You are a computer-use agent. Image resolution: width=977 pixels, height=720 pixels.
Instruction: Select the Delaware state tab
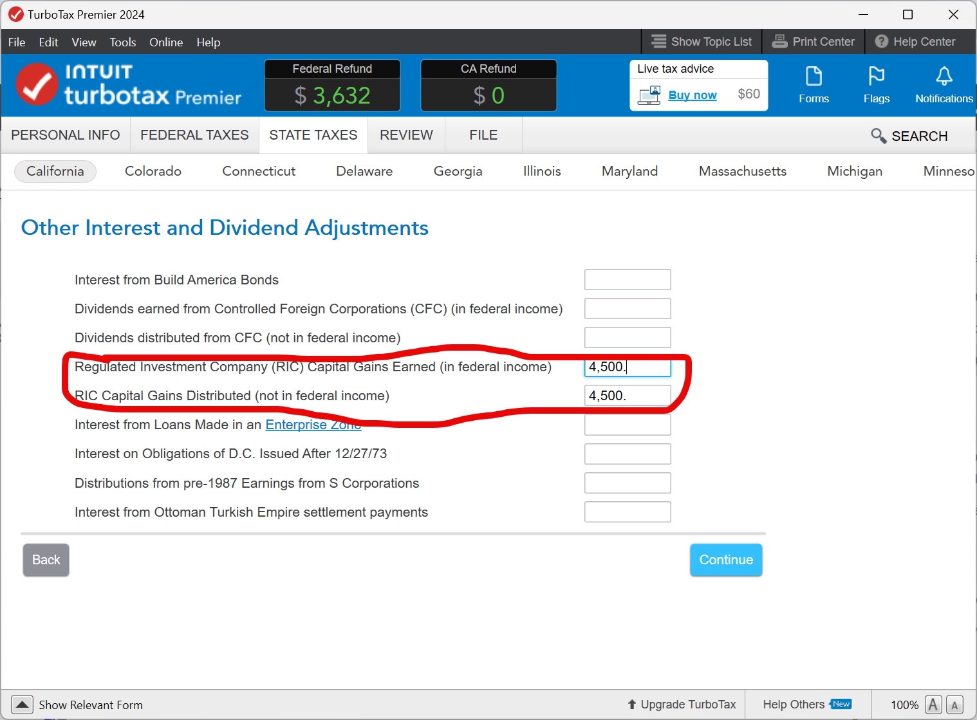pyautogui.click(x=364, y=171)
